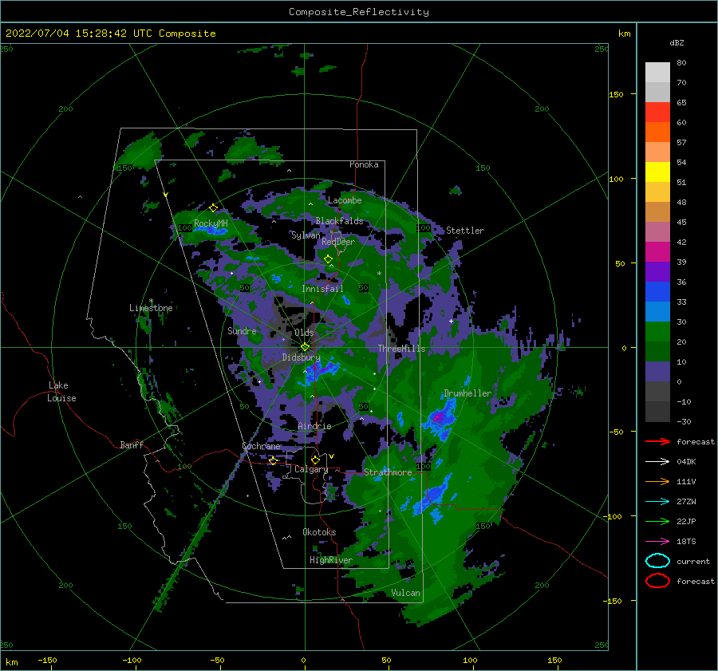Click the km unit label at bottom left
The height and width of the screenshot is (671, 718).
click(x=11, y=662)
